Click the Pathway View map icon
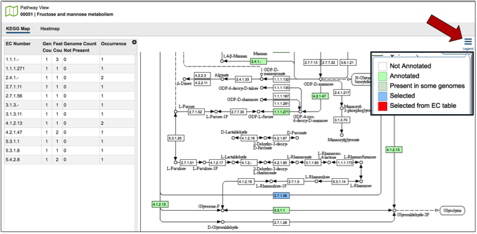The image size is (477, 234). coord(11,11)
